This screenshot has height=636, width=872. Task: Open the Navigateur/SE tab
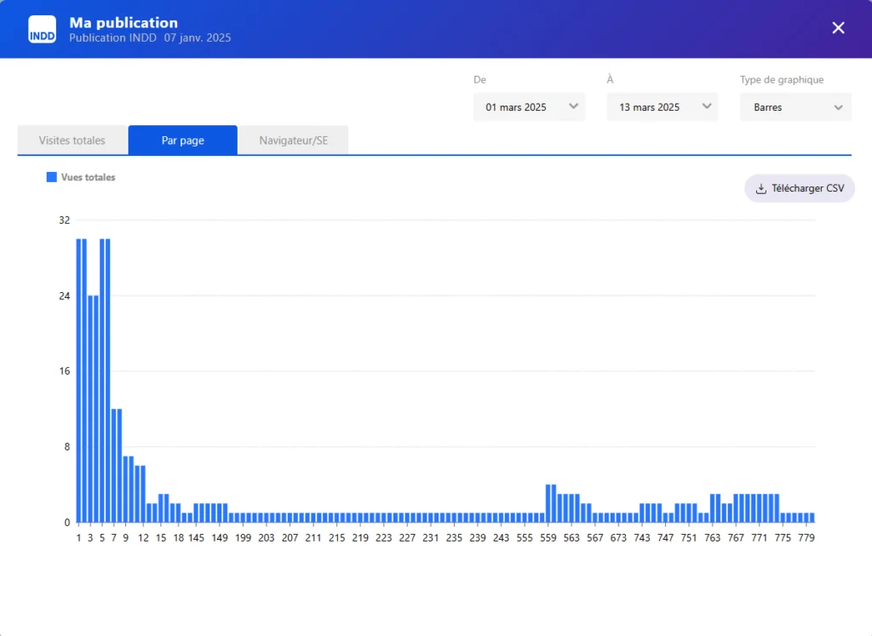pos(294,140)
